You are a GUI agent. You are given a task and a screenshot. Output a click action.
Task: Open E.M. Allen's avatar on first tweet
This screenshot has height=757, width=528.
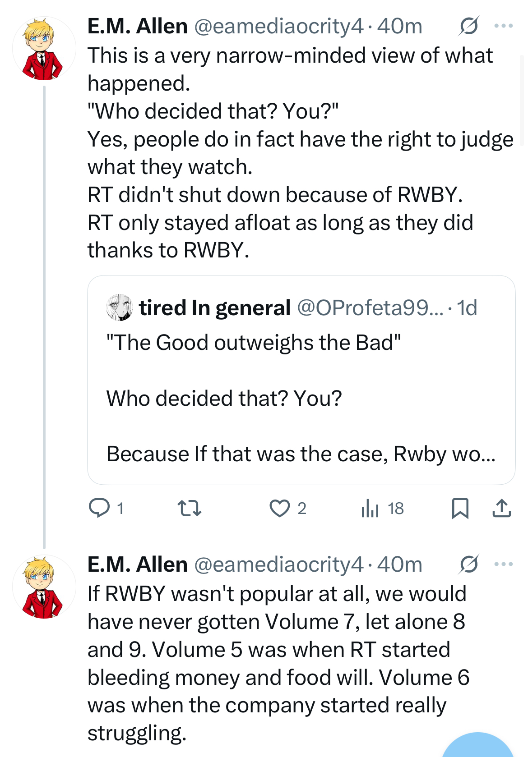[44, 49]
